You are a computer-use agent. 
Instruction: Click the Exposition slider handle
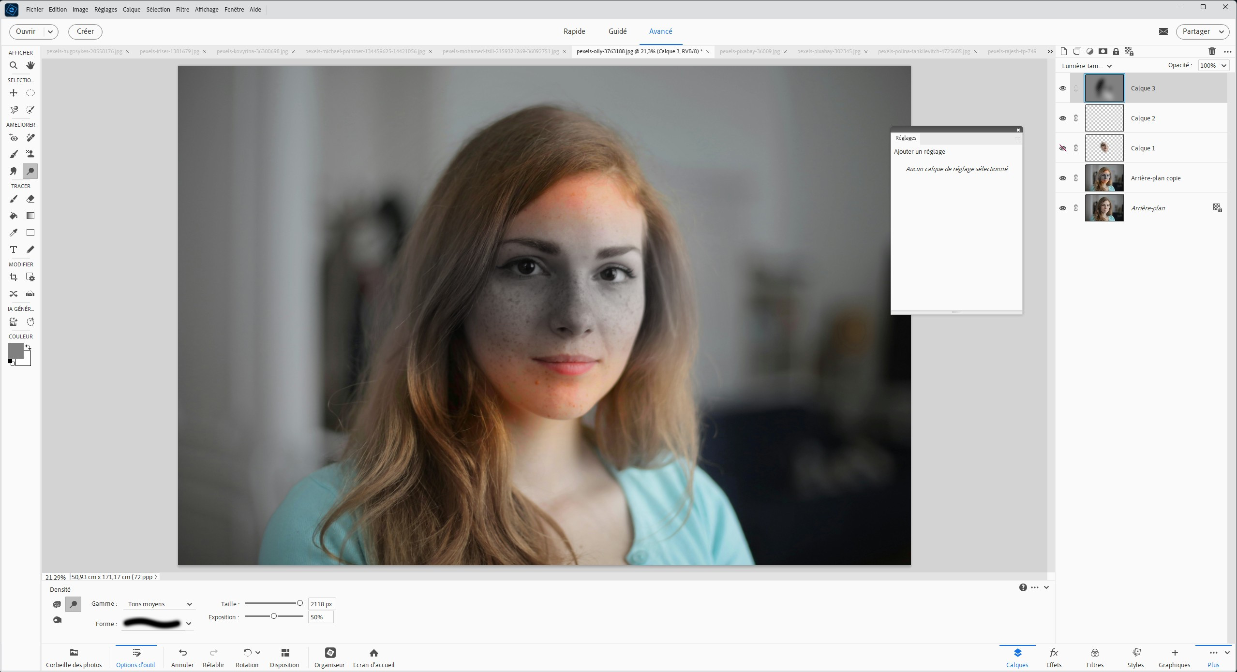pos(274,616)
